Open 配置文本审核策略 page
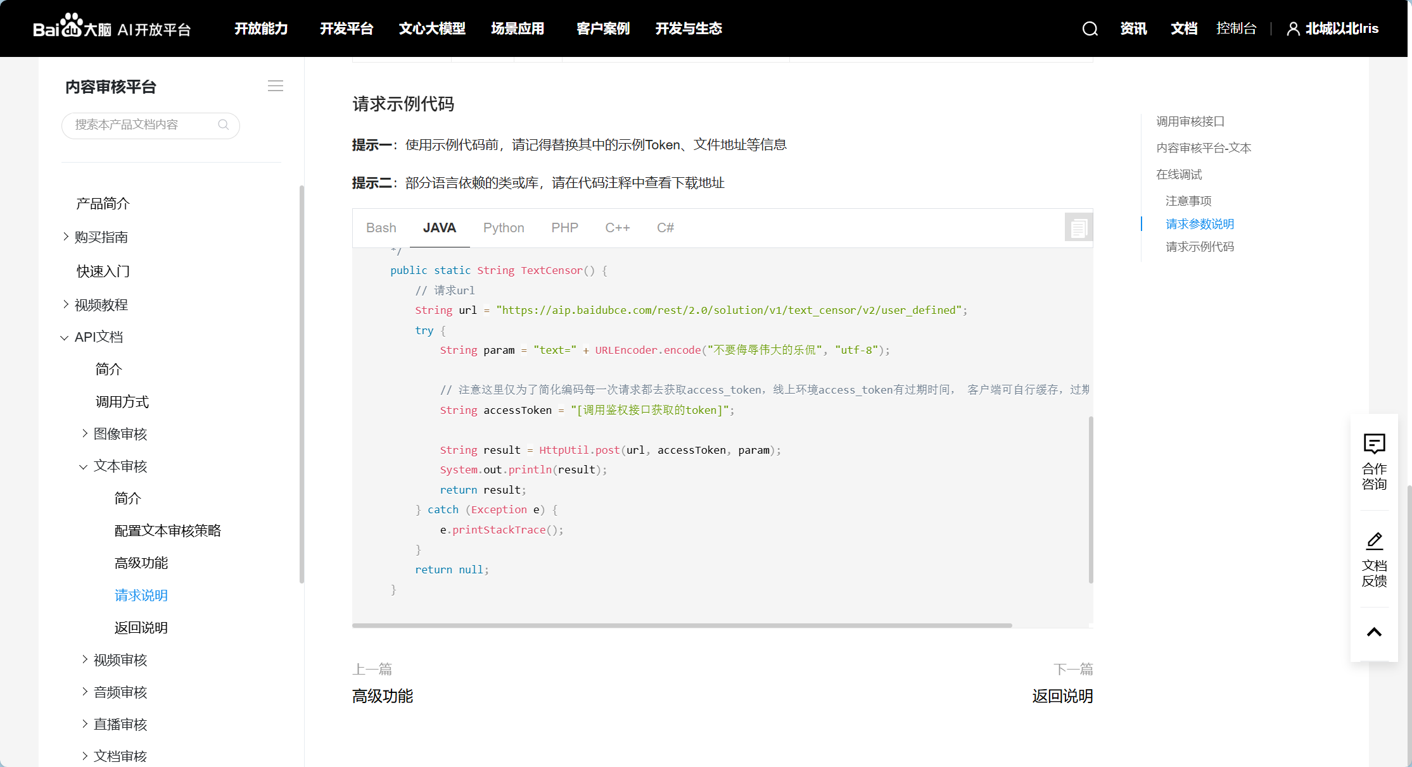Image resolution: width=1412 pixels, height=767 pixels. point(168,531)
